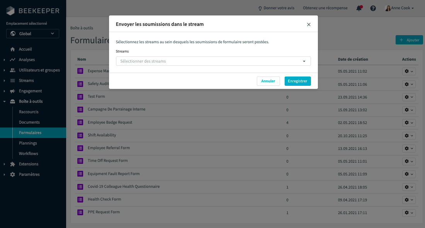The height and width of the screenshot is (228, 425).
Task: Open the Sélectionner des streams dropdown
Action: 213,61
